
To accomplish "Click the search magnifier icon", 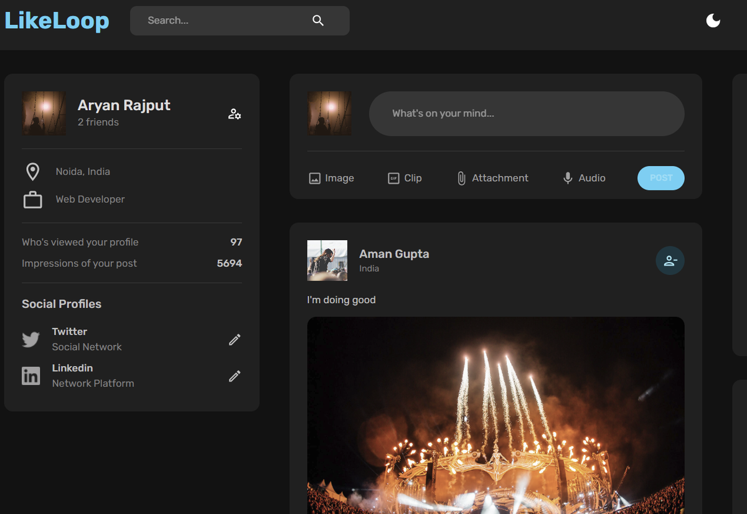I will tap(318, 21).
